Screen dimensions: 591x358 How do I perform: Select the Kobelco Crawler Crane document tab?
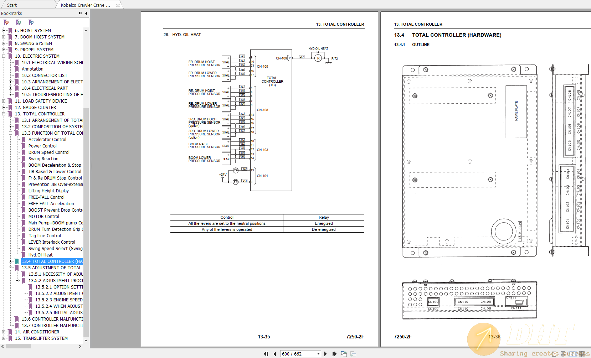click(85, 5)
